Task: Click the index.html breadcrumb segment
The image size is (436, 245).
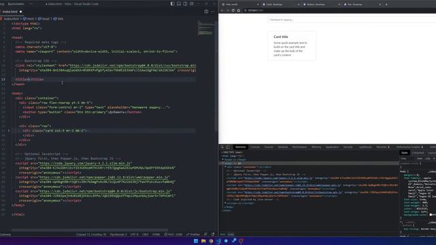Action: pyautogui.click(x=11, y=19)
